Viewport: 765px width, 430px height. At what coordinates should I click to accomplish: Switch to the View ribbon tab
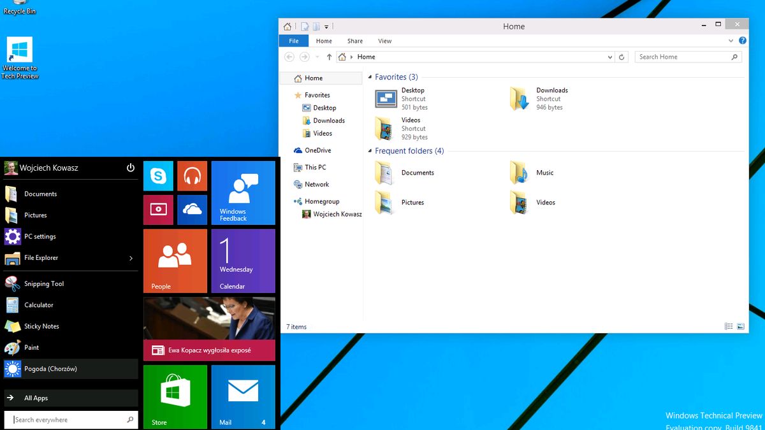(x=385, y=41)
